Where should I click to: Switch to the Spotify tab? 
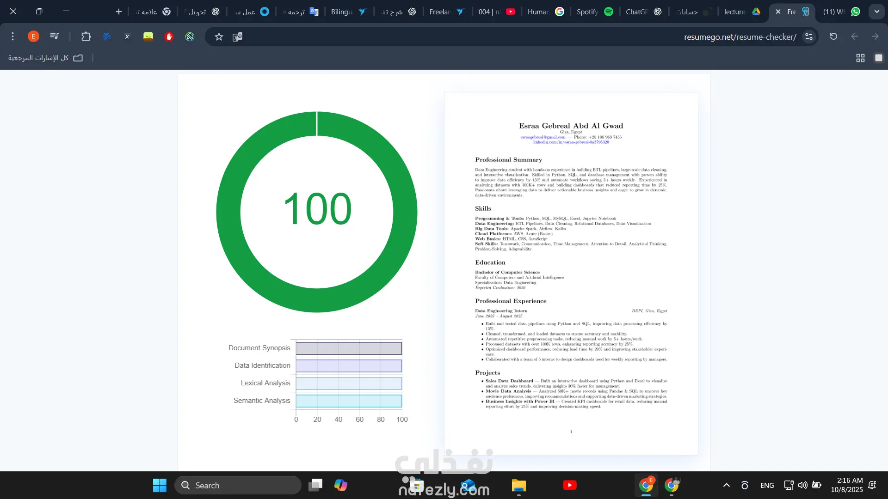pyautogui.click(x=594, y=12)
